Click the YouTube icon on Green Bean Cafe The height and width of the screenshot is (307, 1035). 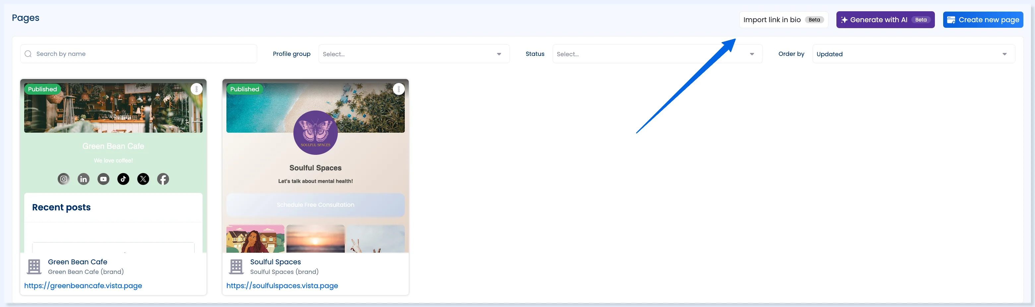click(x=103, y=179)
